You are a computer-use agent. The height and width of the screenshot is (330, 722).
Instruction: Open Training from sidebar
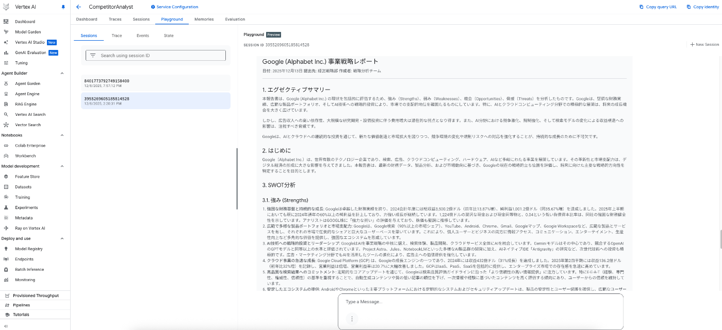[22, 197]
